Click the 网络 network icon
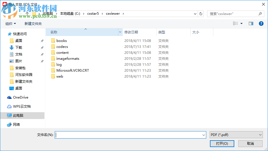This screenshot has height=151, width=268. pyautogui.click(x=9, y=125)
